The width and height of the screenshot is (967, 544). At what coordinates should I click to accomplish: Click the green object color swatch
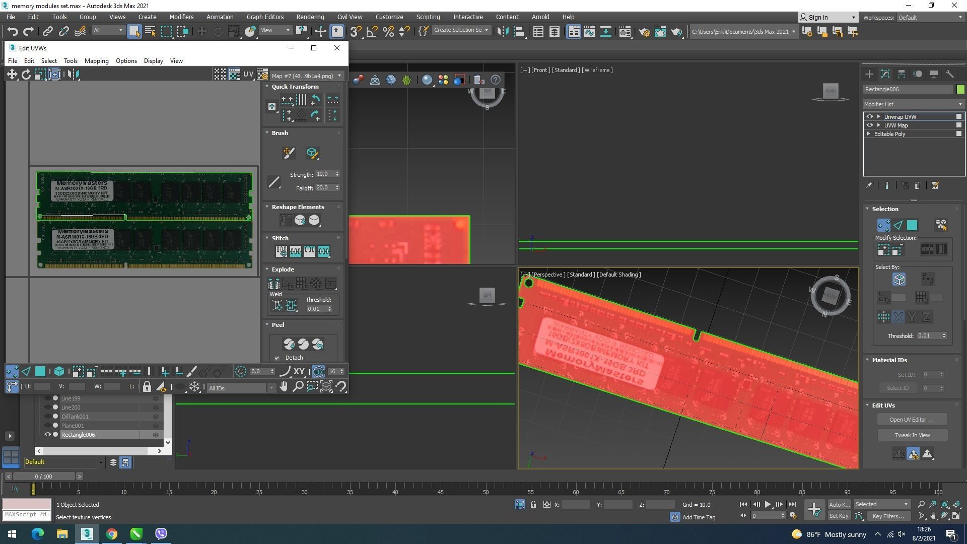(x=960, y=89)
